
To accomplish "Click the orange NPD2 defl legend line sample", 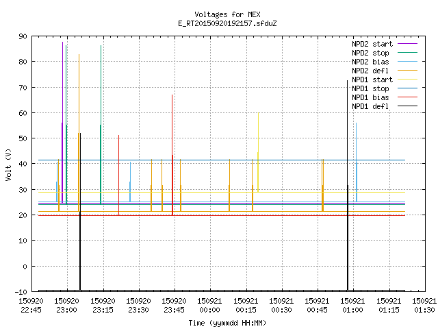I will (407, 70).
